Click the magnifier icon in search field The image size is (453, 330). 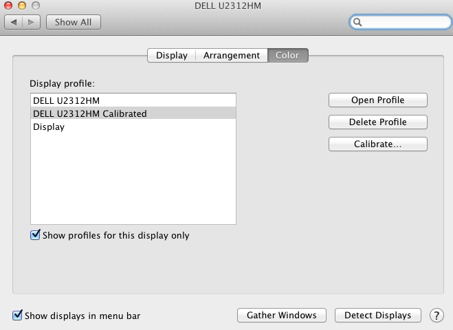357,22
